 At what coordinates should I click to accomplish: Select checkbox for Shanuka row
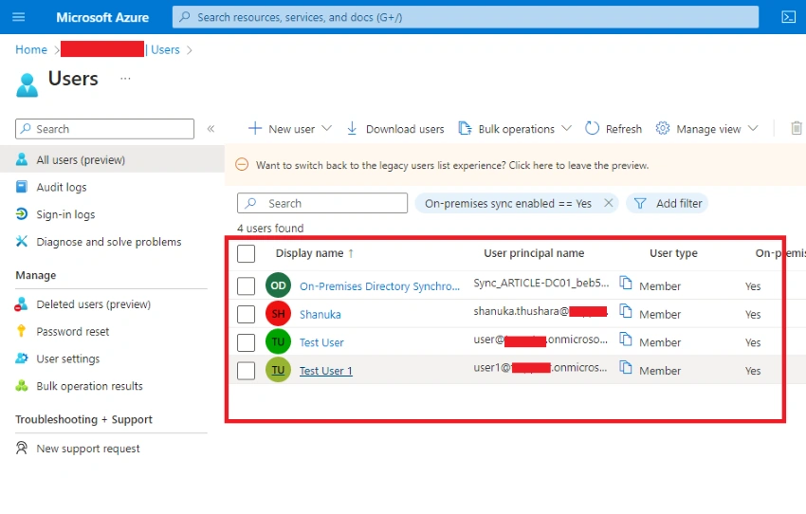(x=247, y=314)
